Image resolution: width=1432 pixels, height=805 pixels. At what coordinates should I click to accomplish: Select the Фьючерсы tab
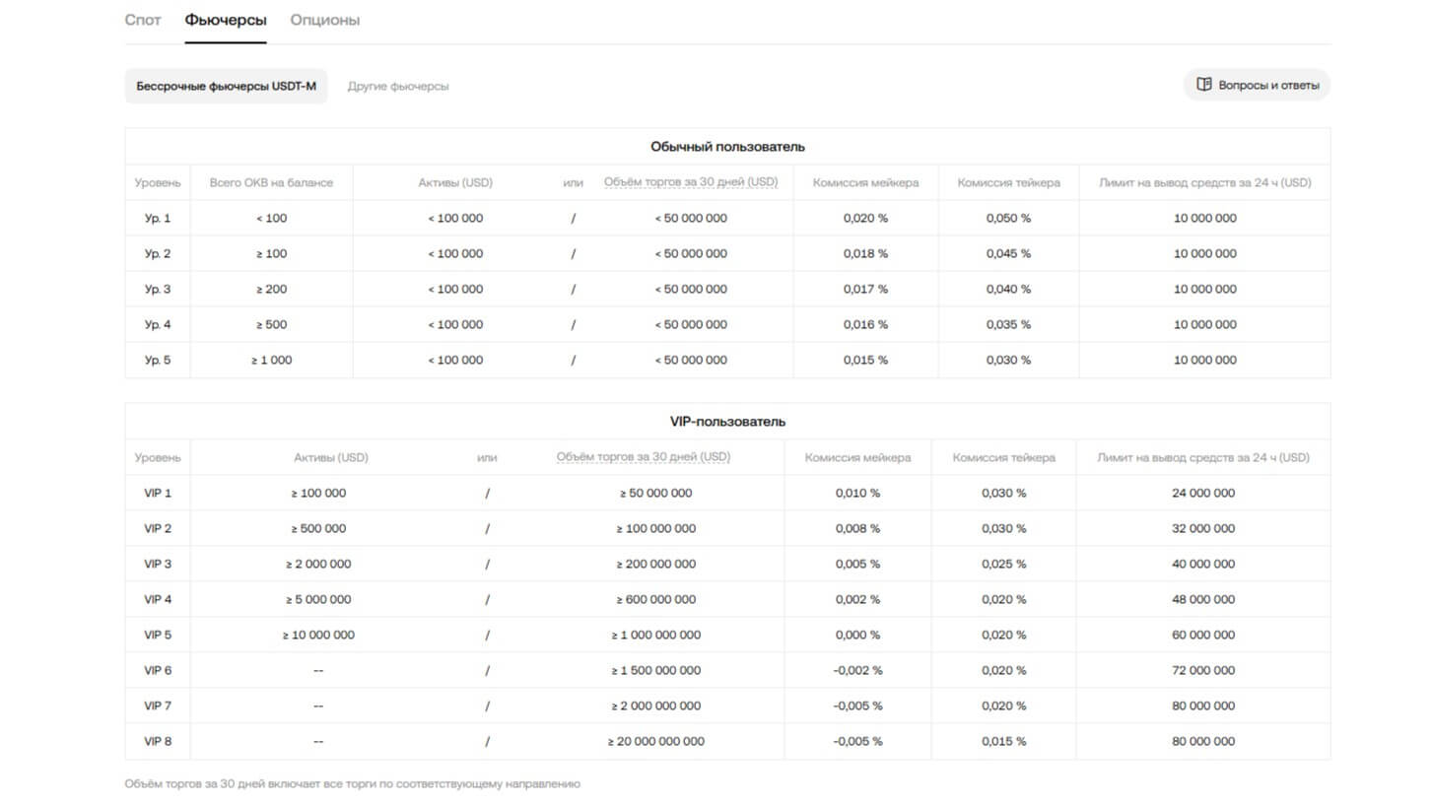(x=226, y=20)
